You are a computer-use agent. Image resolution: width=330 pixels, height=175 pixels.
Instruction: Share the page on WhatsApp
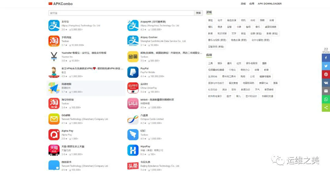pyautogui.click(x=326, y=99)
